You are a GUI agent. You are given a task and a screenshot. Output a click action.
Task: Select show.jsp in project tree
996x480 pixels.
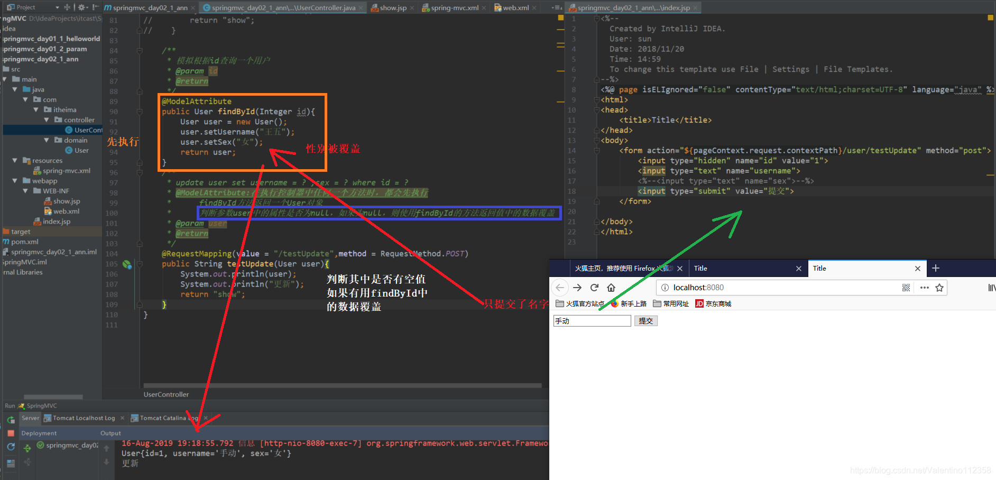click(x=62, y=201)
